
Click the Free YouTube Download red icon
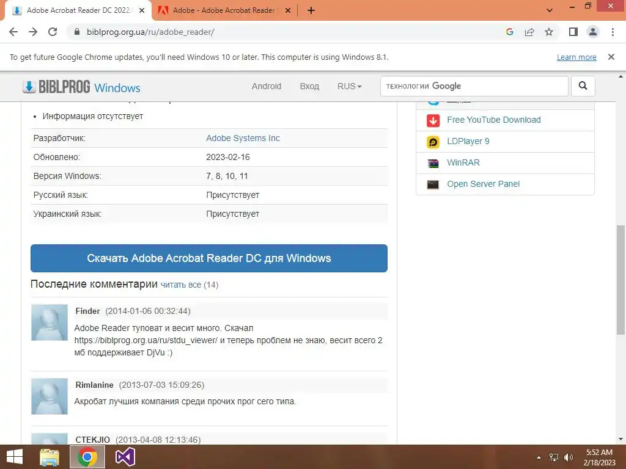[x=433, y=120]
